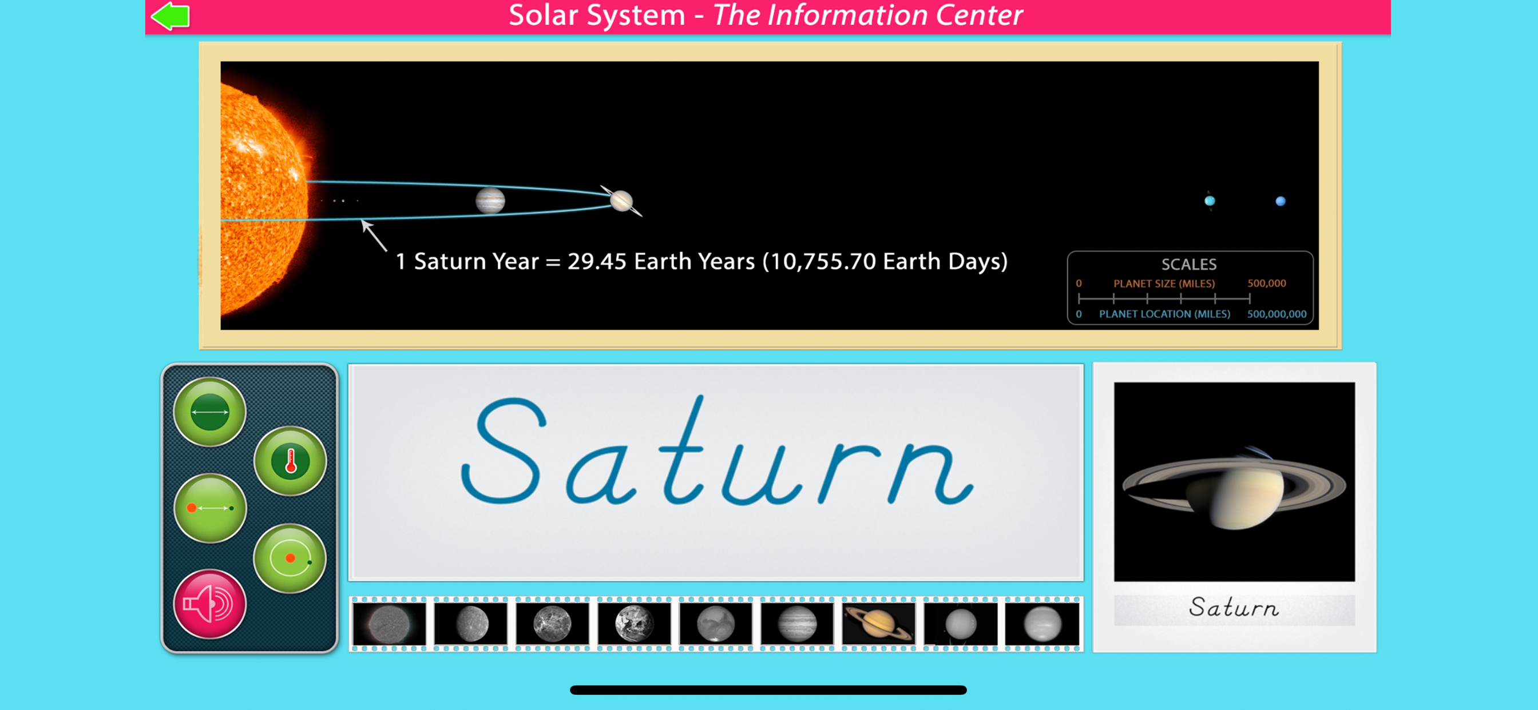Click Saturn planet in orbit diagram
The height and width of the screenshot is (710, 1538).
pyautogui.click(x=621, y=201)
